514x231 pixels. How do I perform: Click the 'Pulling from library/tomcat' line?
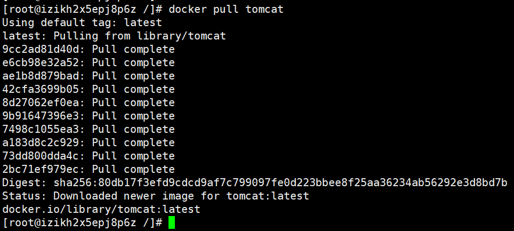point(140,36)
